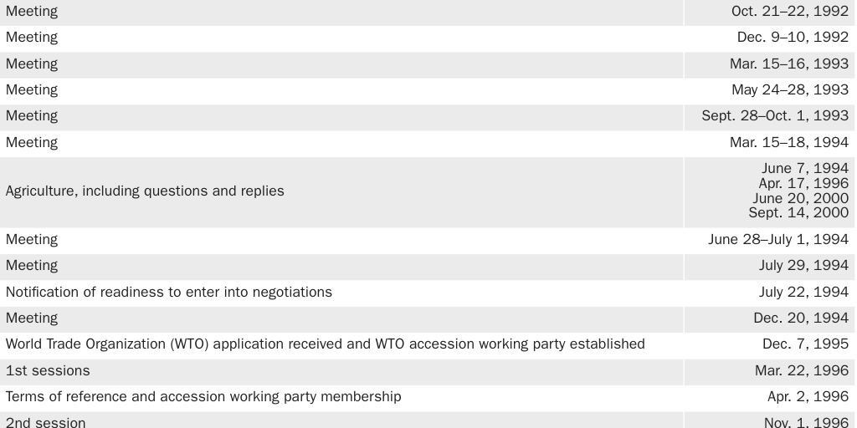Image resolution: width=857 pixels, height=428 pixels.
Task: Click the Apr. 17, 1996 date
Action: click(803, 183)
